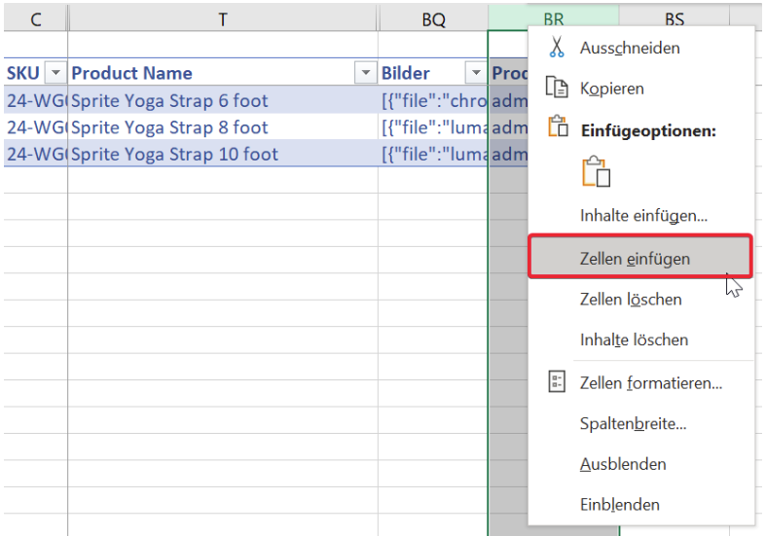Click the Bilder cell in the 8 foot row
The image size is (766, 536).
[433, 126]
